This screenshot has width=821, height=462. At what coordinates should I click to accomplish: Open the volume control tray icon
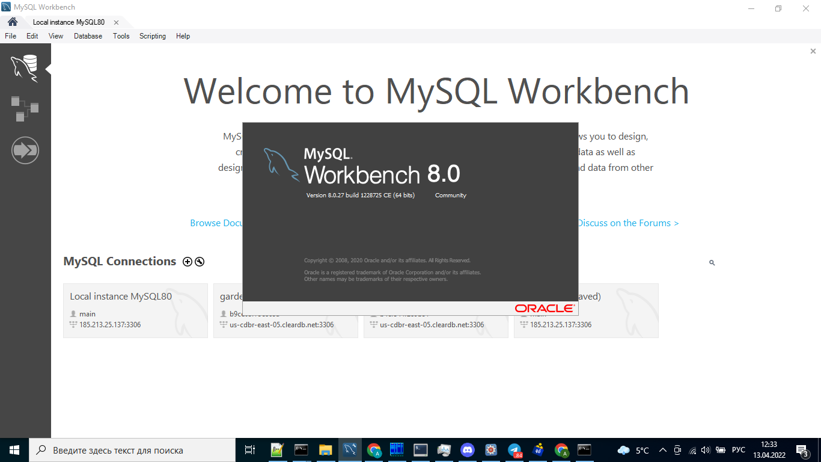point(706,450)
